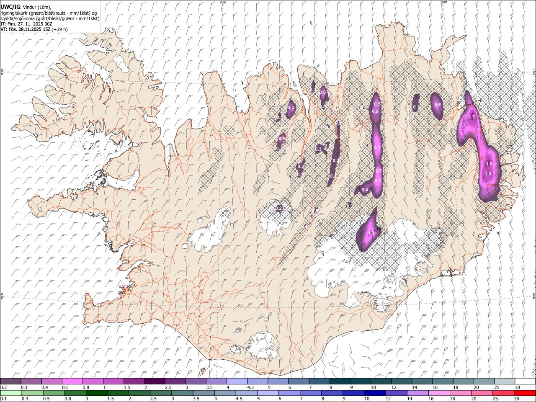The height and width of the screenshot is (402, 536).
Task: Click the UWC/IG title text
Action: click(10, 7)
